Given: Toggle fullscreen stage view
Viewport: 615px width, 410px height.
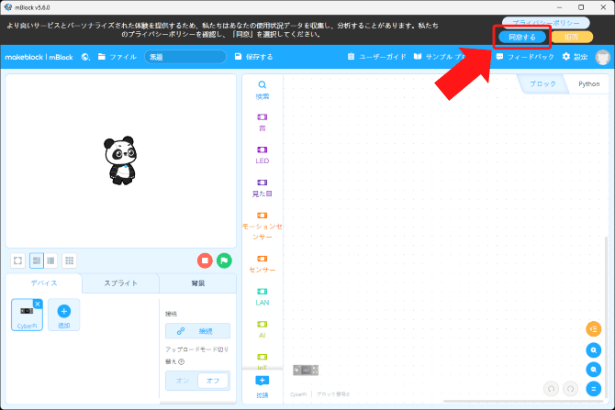Looking at the screenshot, I should tap(17, 260).
